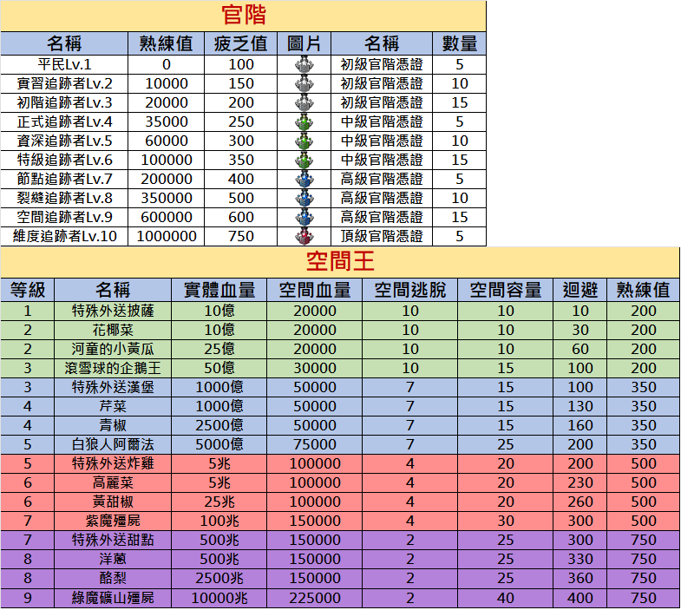Screen dimensions: 681x610
Task: Select the 實習追跡者Lv.2 cell
Action: [x=64, y=83]
